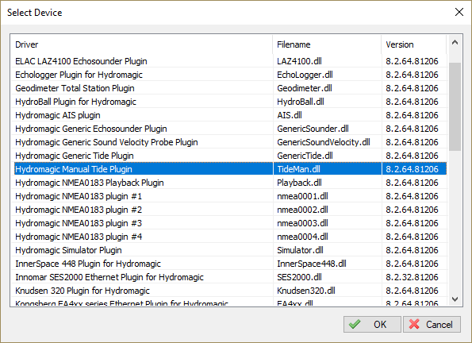
Task: Click the Simulator.dll filename cell
Action: [301, 250]
